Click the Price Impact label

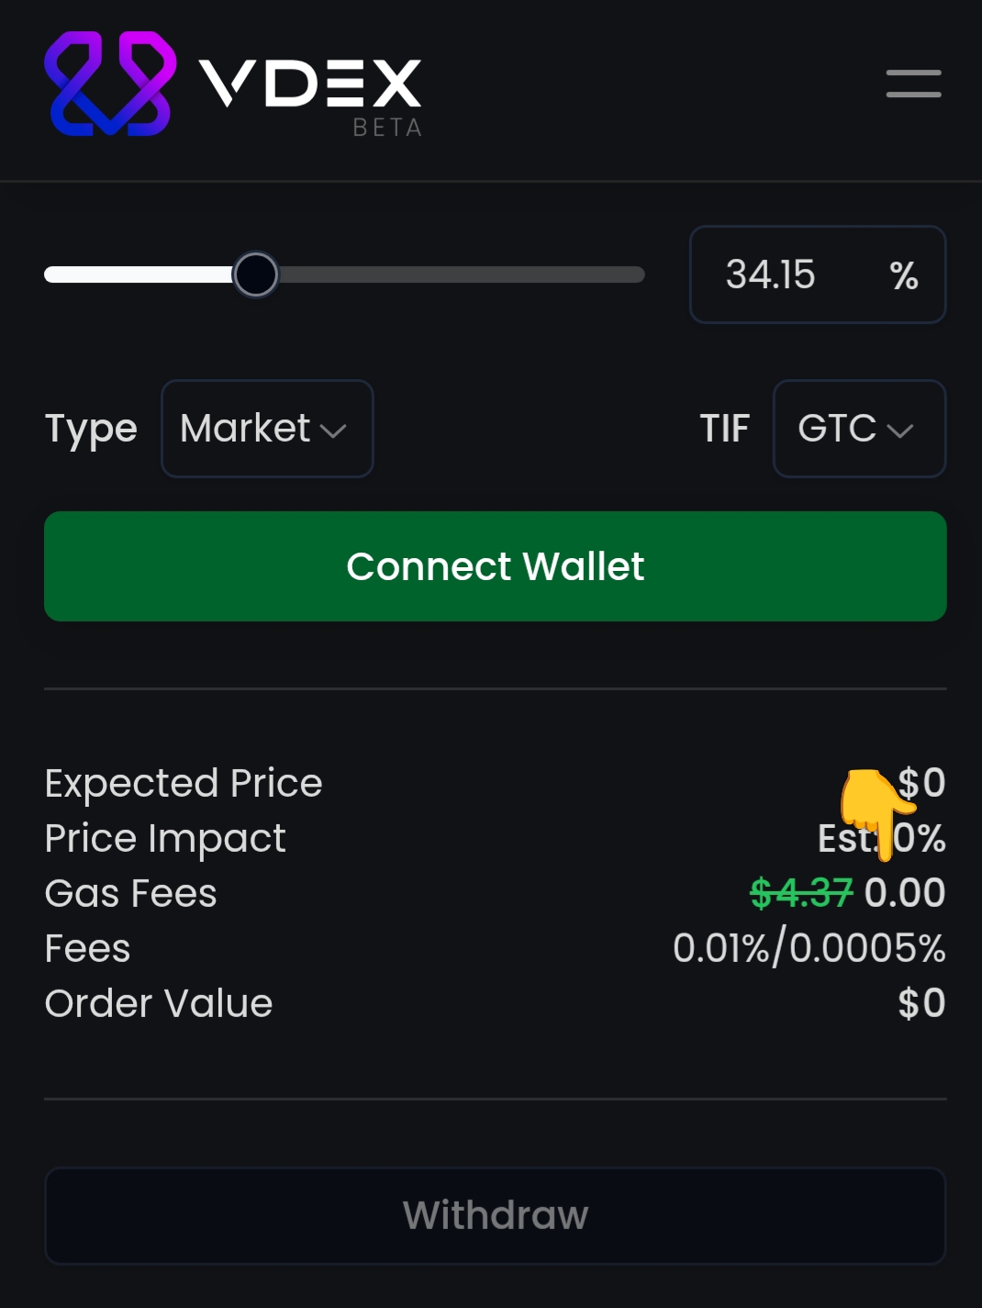point(165,838)
